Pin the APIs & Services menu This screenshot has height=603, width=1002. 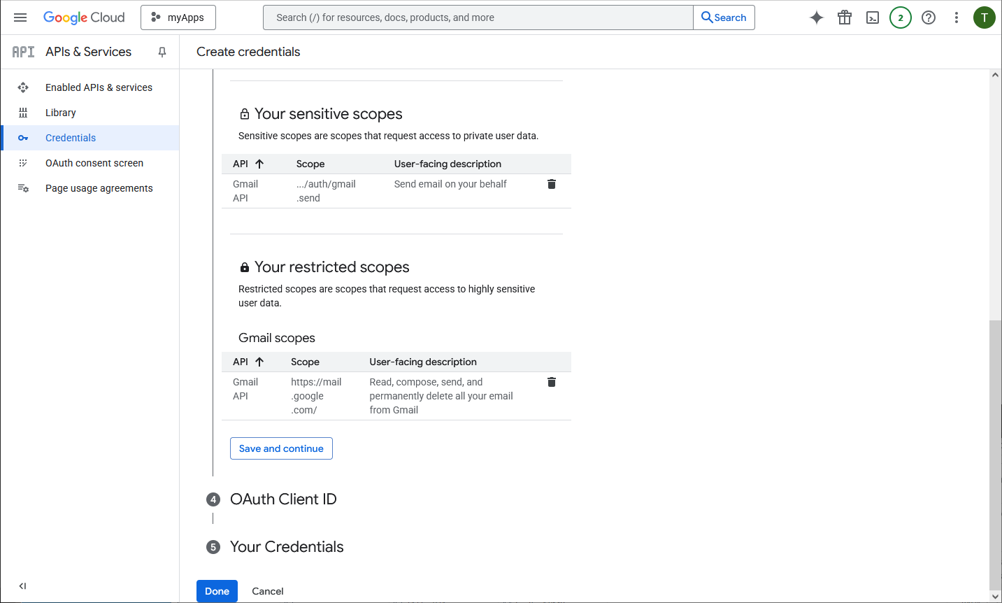[x=162, y=52]
